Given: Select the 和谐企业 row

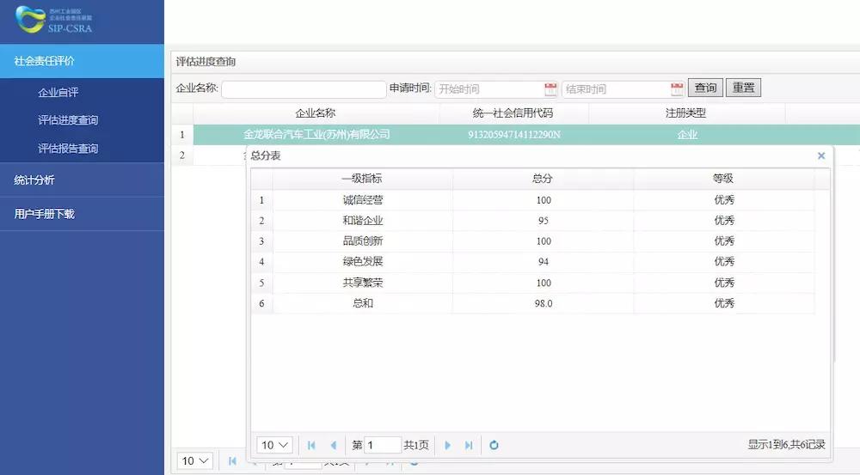Looking at the screenshot, I should (532, 221).
